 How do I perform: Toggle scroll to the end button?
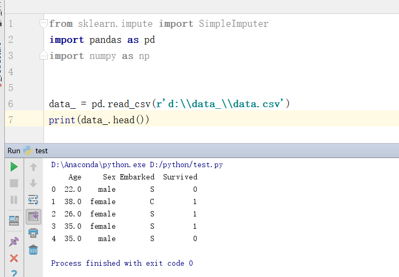pos(33,217)
